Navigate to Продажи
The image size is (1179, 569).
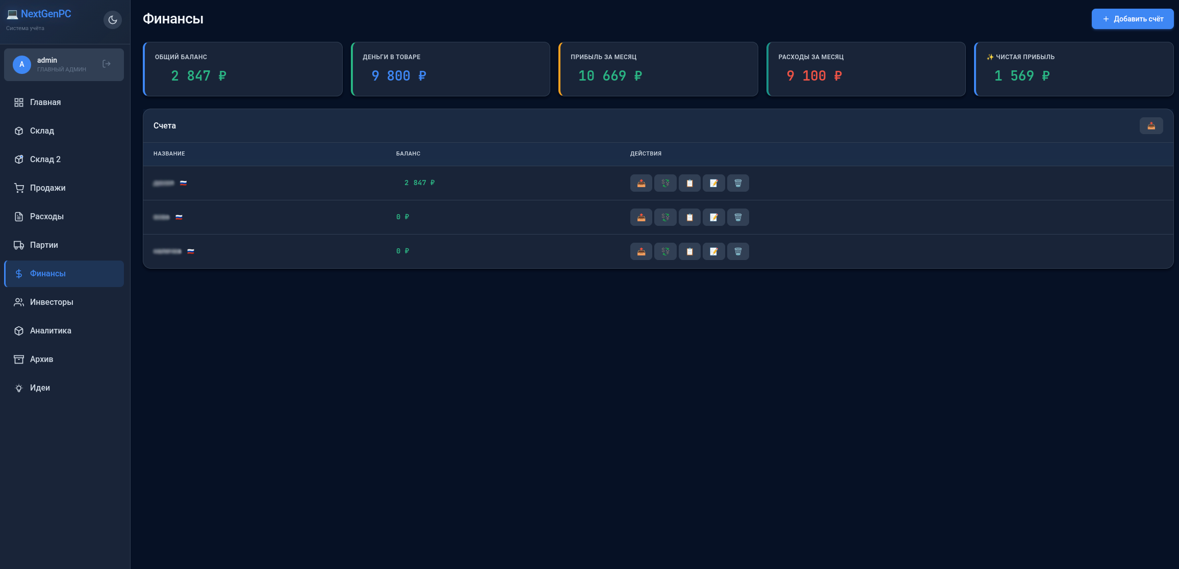64,188
